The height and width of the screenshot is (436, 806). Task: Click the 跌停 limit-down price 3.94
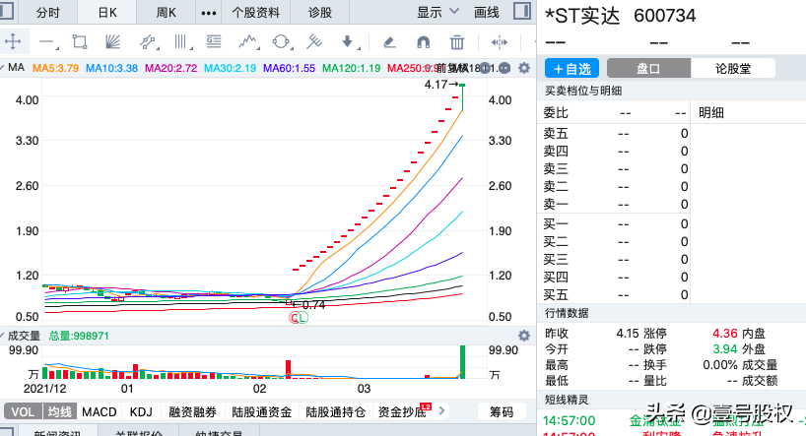[725, 349]
